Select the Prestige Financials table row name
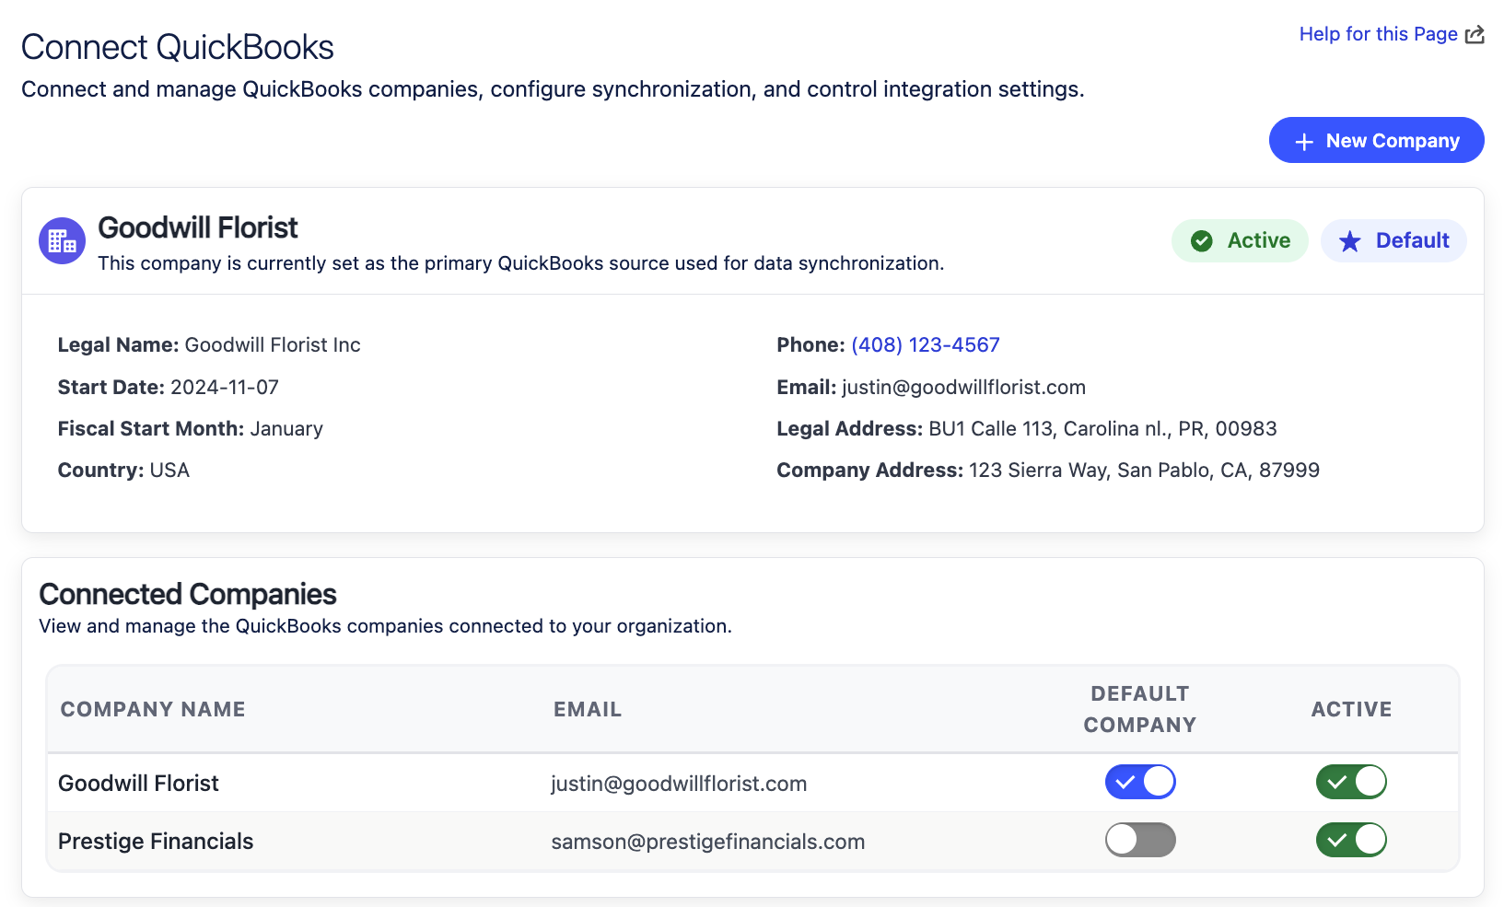This screenshot has width=1504, height=907. pos(156,842)
